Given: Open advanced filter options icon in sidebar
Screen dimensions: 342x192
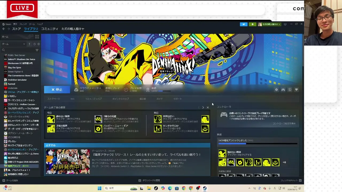Looking at the screenshot, I should (37, 50).
